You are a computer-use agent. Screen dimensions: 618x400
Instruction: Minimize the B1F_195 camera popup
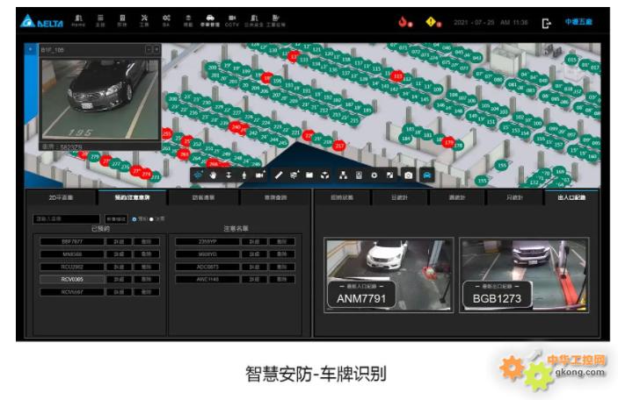(148, 50)
